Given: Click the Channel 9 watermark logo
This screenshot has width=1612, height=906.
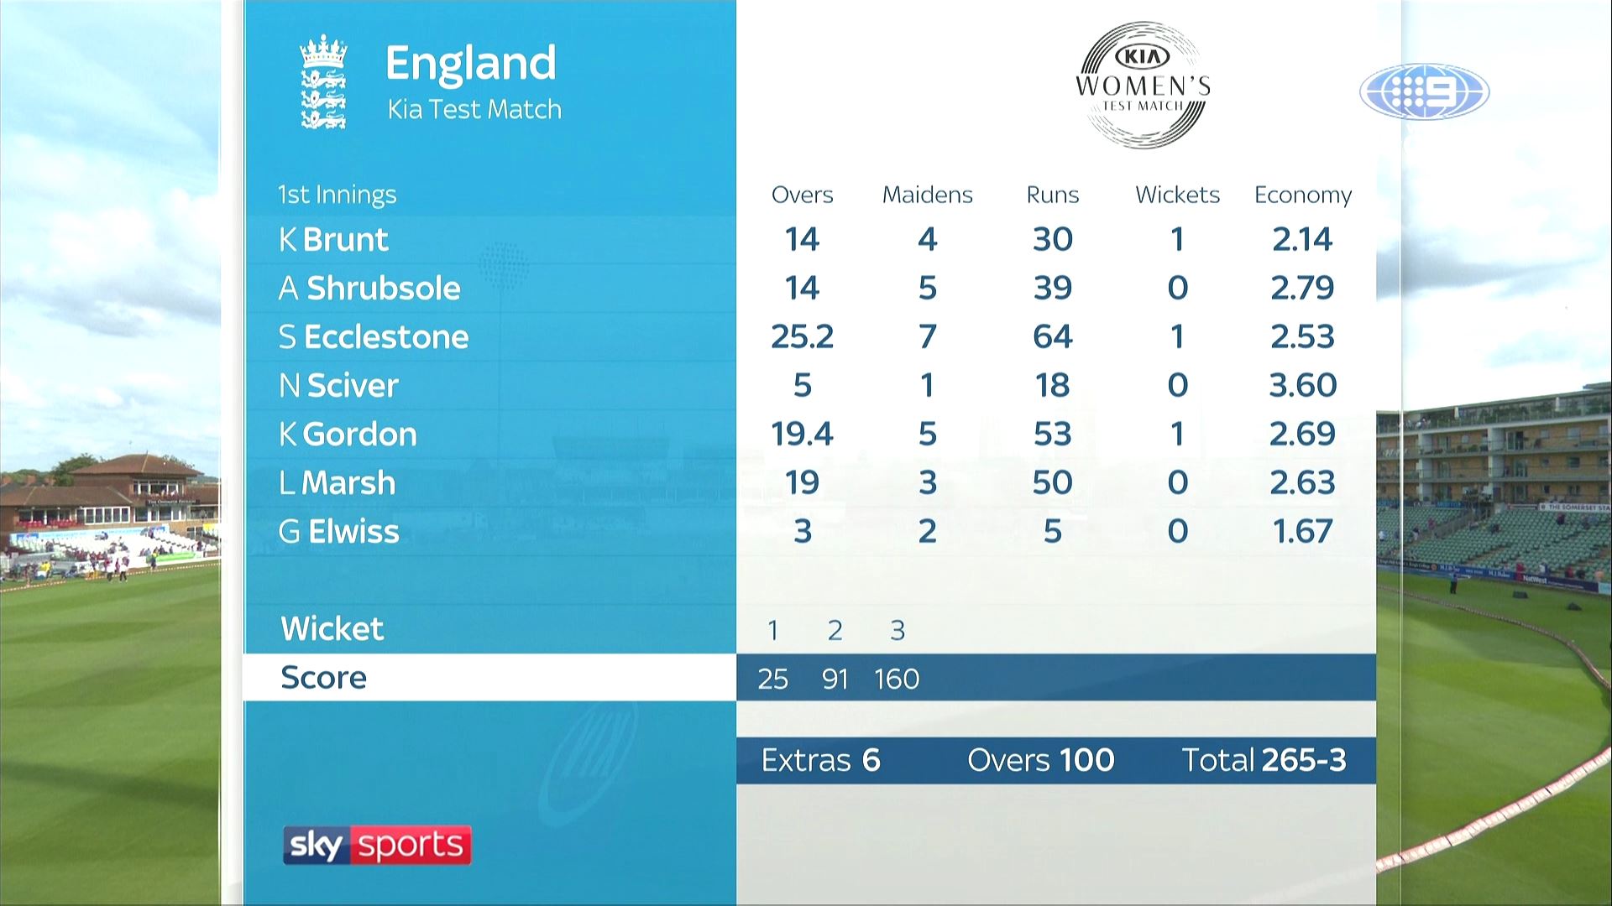Looking at the screenshot, I should click(x=1424, y=91).
